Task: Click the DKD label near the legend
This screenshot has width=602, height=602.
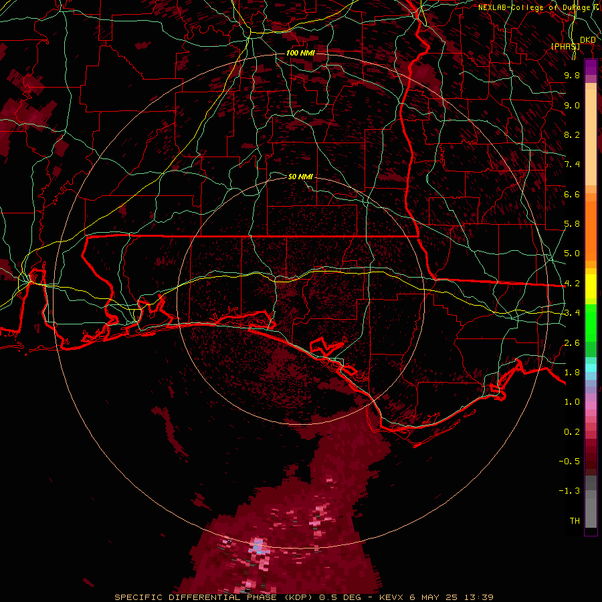Action: pos(587,40)
